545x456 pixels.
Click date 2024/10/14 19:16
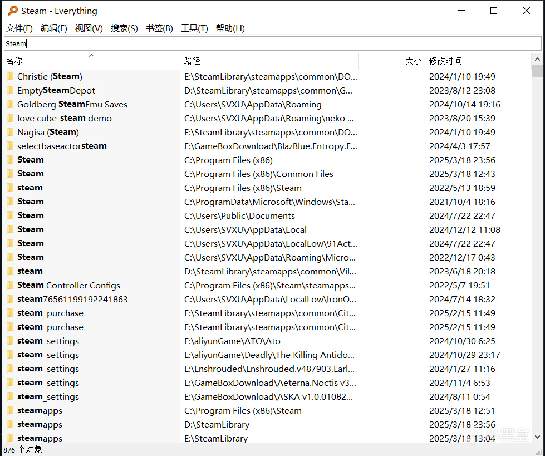[x=464, y=104]
